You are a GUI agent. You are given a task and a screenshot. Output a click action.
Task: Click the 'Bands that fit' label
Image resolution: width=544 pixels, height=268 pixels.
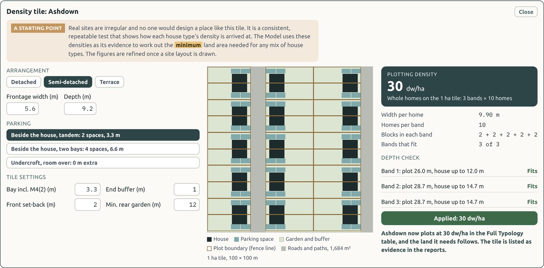coord(399,144)
